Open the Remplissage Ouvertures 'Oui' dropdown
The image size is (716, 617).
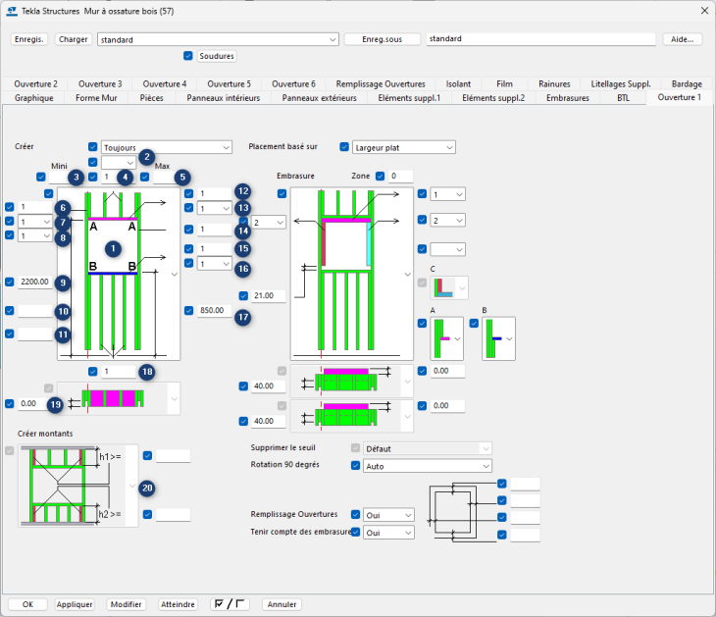389,514
